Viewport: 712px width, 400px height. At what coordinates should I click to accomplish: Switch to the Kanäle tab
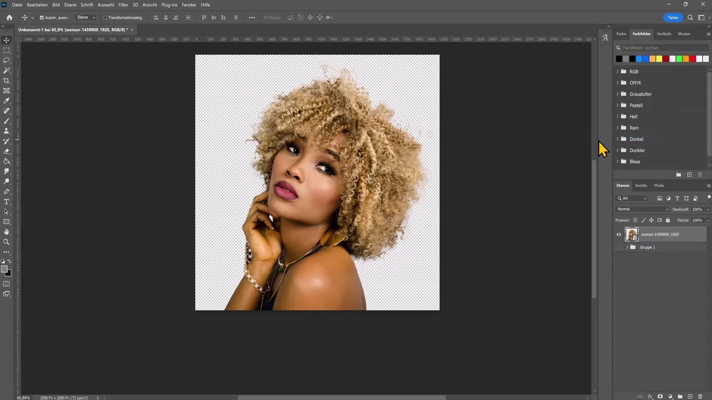click(641, 184)
